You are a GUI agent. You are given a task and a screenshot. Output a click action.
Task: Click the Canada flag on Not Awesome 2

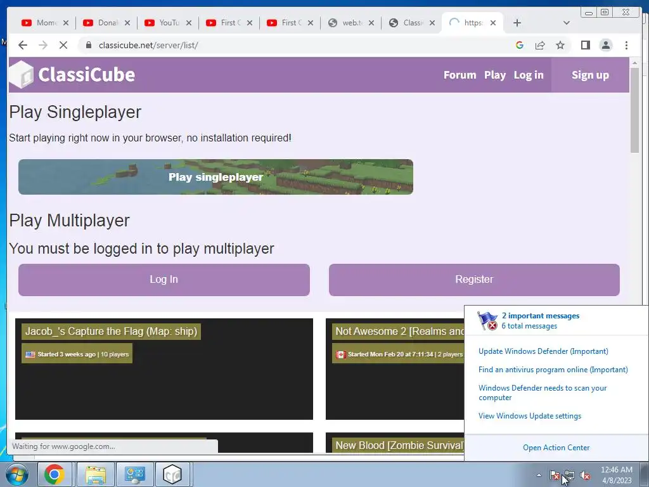340,354
